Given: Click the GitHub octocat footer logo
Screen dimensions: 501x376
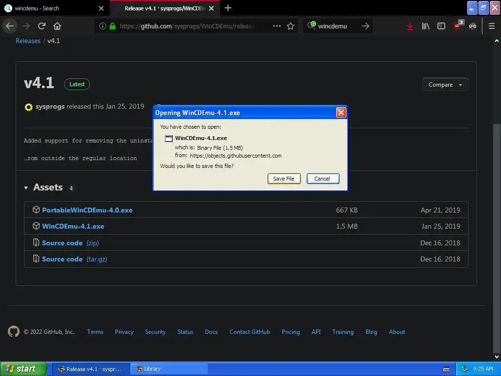Looking at the screenshot, I should click(x=14, y=331).
